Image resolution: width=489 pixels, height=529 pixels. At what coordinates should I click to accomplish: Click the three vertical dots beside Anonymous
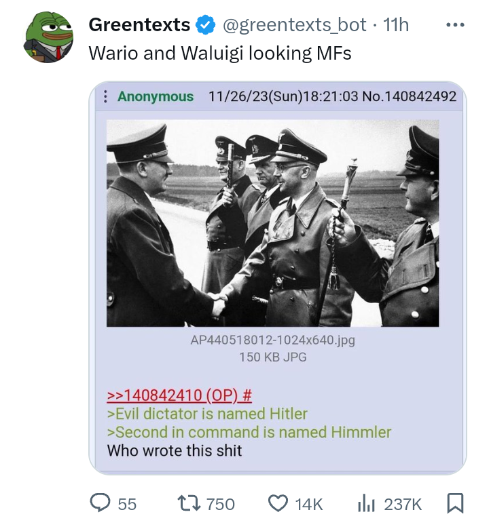105,96
